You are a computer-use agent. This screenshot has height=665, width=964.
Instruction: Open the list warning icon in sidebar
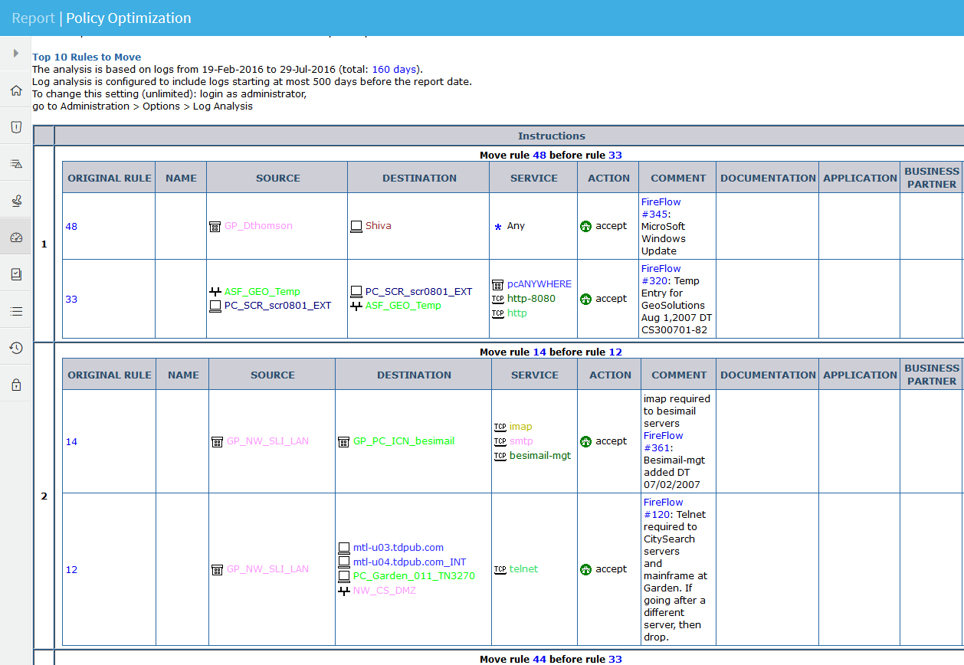click(x=16, y=164)
